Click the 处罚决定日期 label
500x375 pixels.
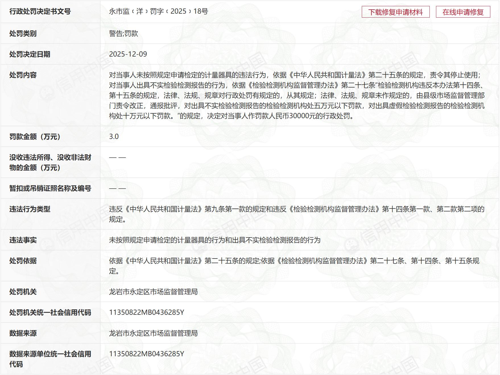(30, 54)
